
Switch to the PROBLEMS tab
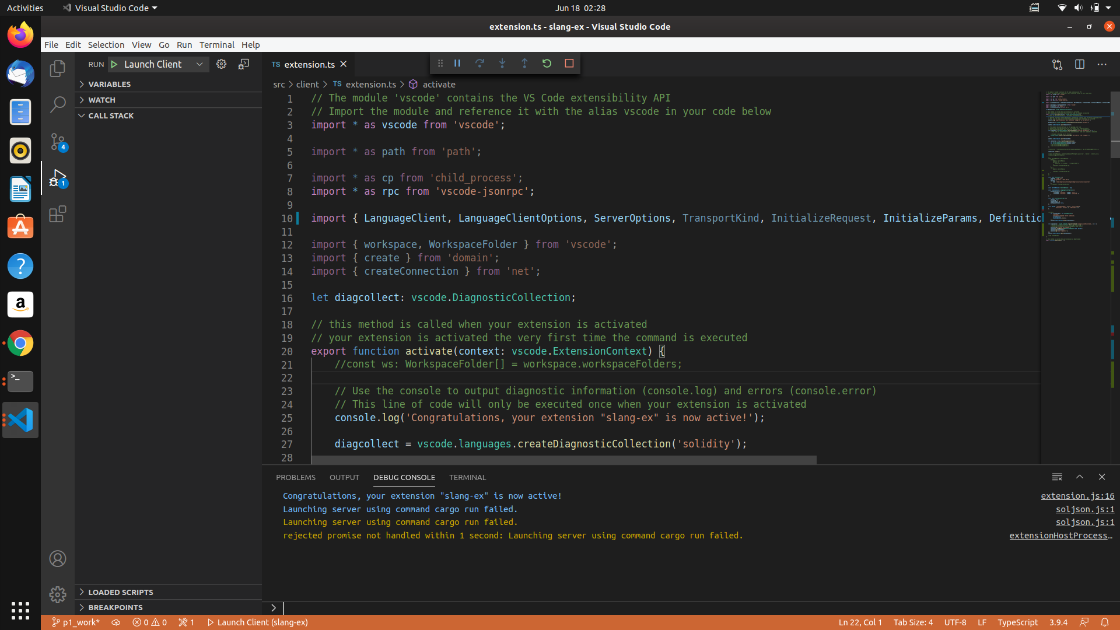pos(296,477)
